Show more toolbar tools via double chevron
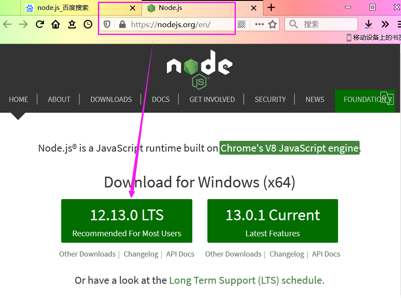The height and width of the screenshot is (298, 401). click(385, 24)
